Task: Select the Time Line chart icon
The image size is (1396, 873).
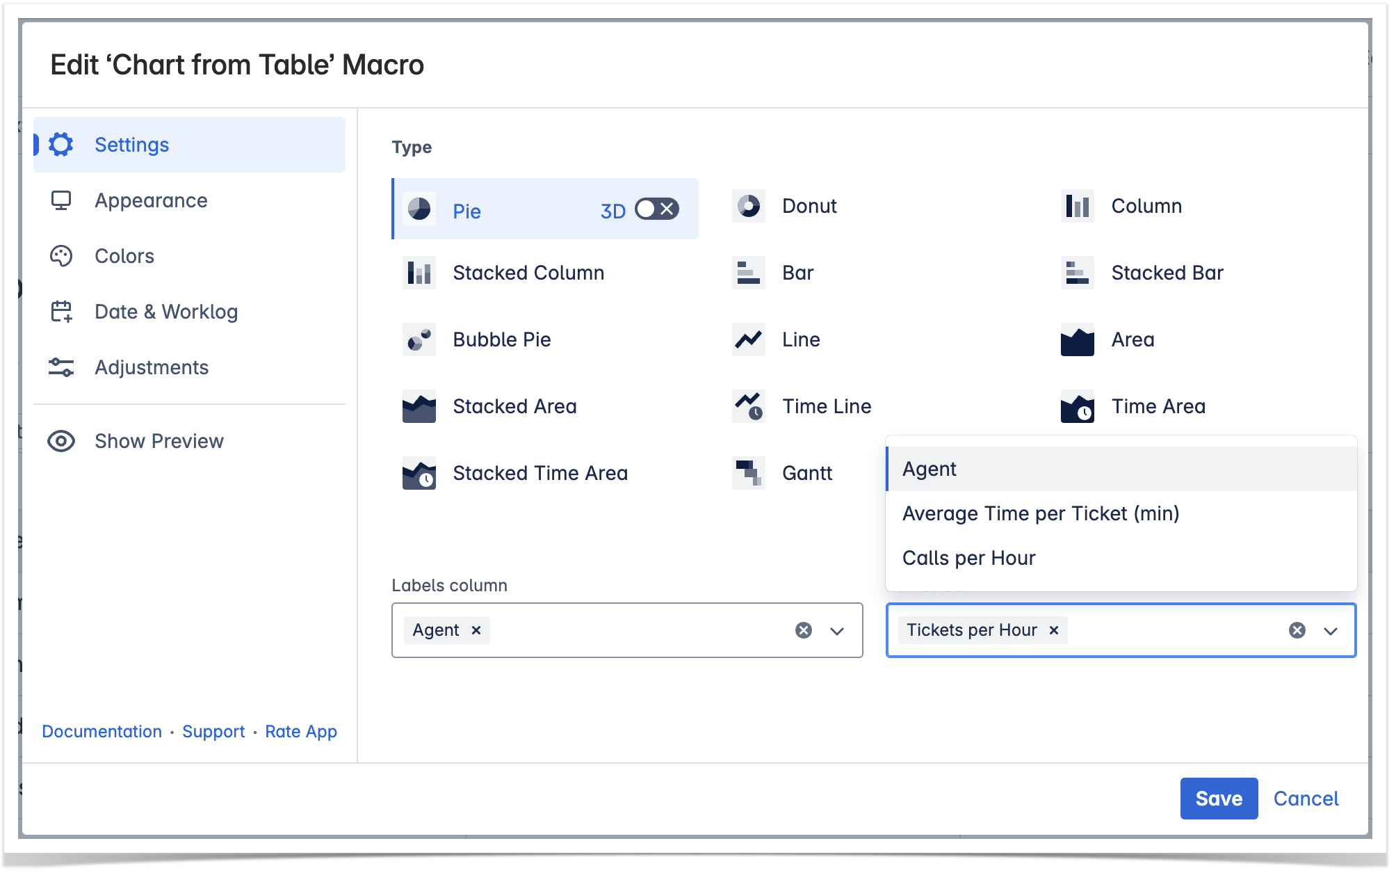Action: [x=748, y=406]
